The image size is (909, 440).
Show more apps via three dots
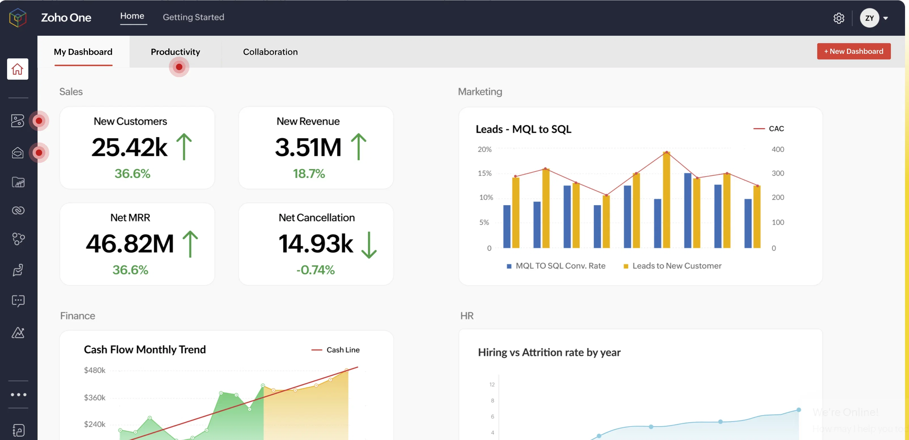point(18,394)
